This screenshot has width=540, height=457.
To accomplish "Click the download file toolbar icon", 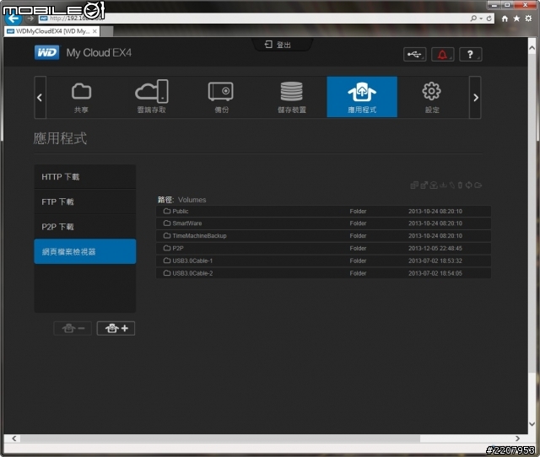I will [443, 185].
